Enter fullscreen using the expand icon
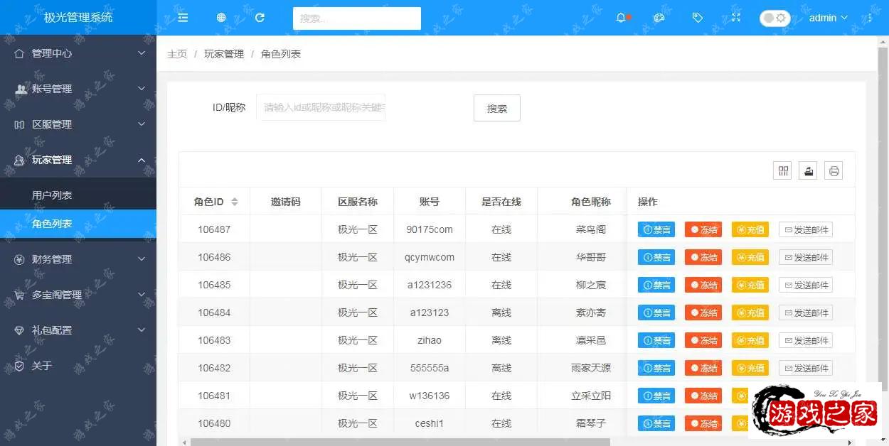 [x=736, y=18]
